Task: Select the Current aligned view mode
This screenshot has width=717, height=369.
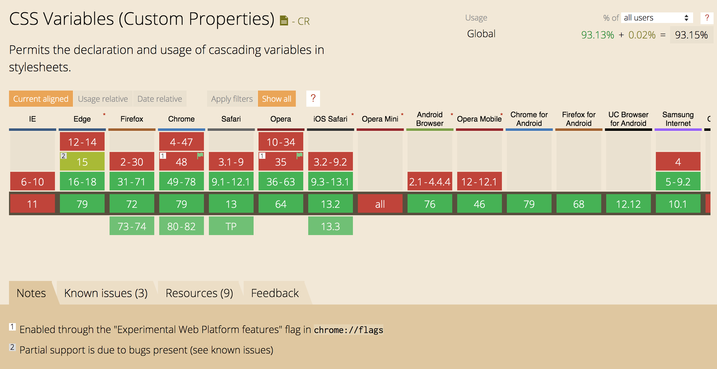Action: [x=41, y=99]
